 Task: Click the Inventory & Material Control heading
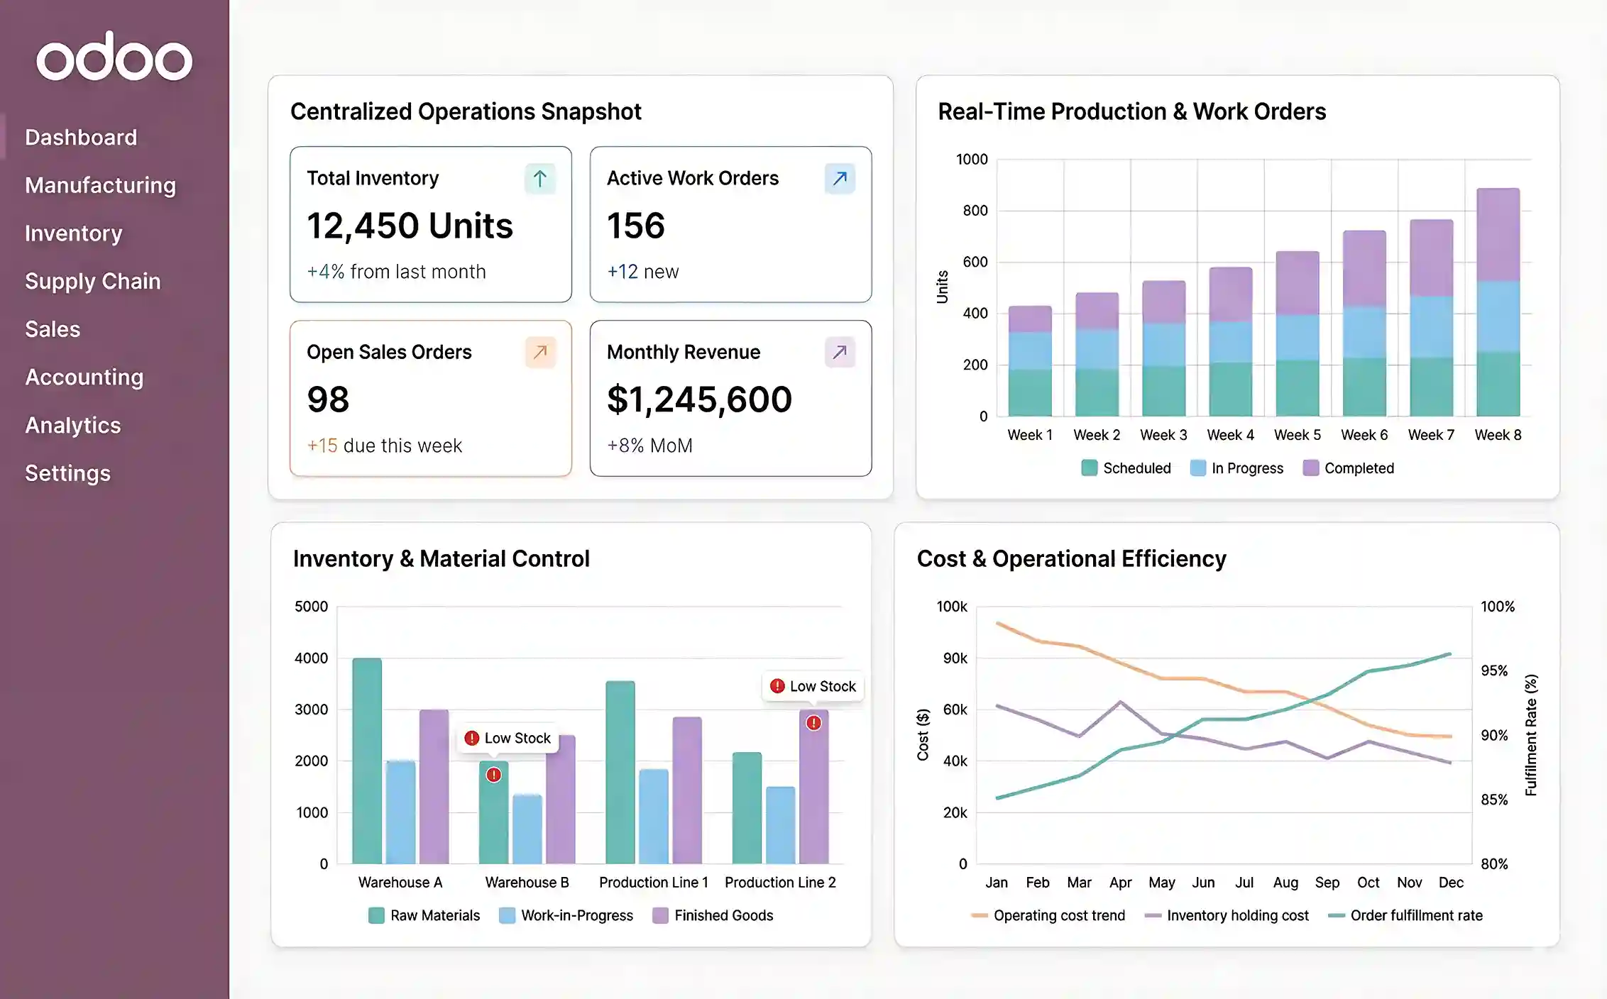(441, 559)
